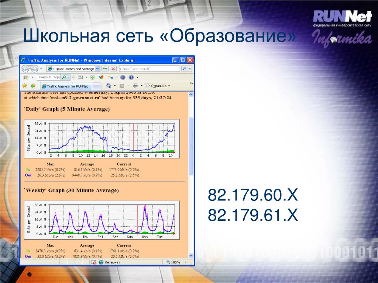Click the 631.4 kb/s weekly In average

coord(88,251)
